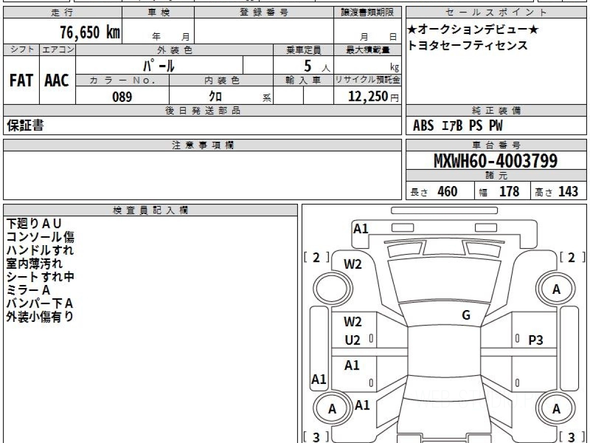
Task: Click the 下廻りAU inspector note
Action: pyautogui.click(x=34, y=223)
